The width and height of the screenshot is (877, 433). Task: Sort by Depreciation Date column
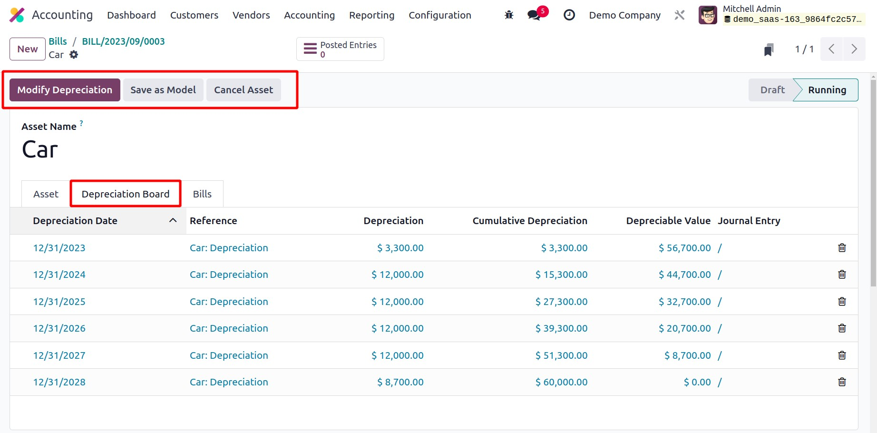(x=75, y=221)
